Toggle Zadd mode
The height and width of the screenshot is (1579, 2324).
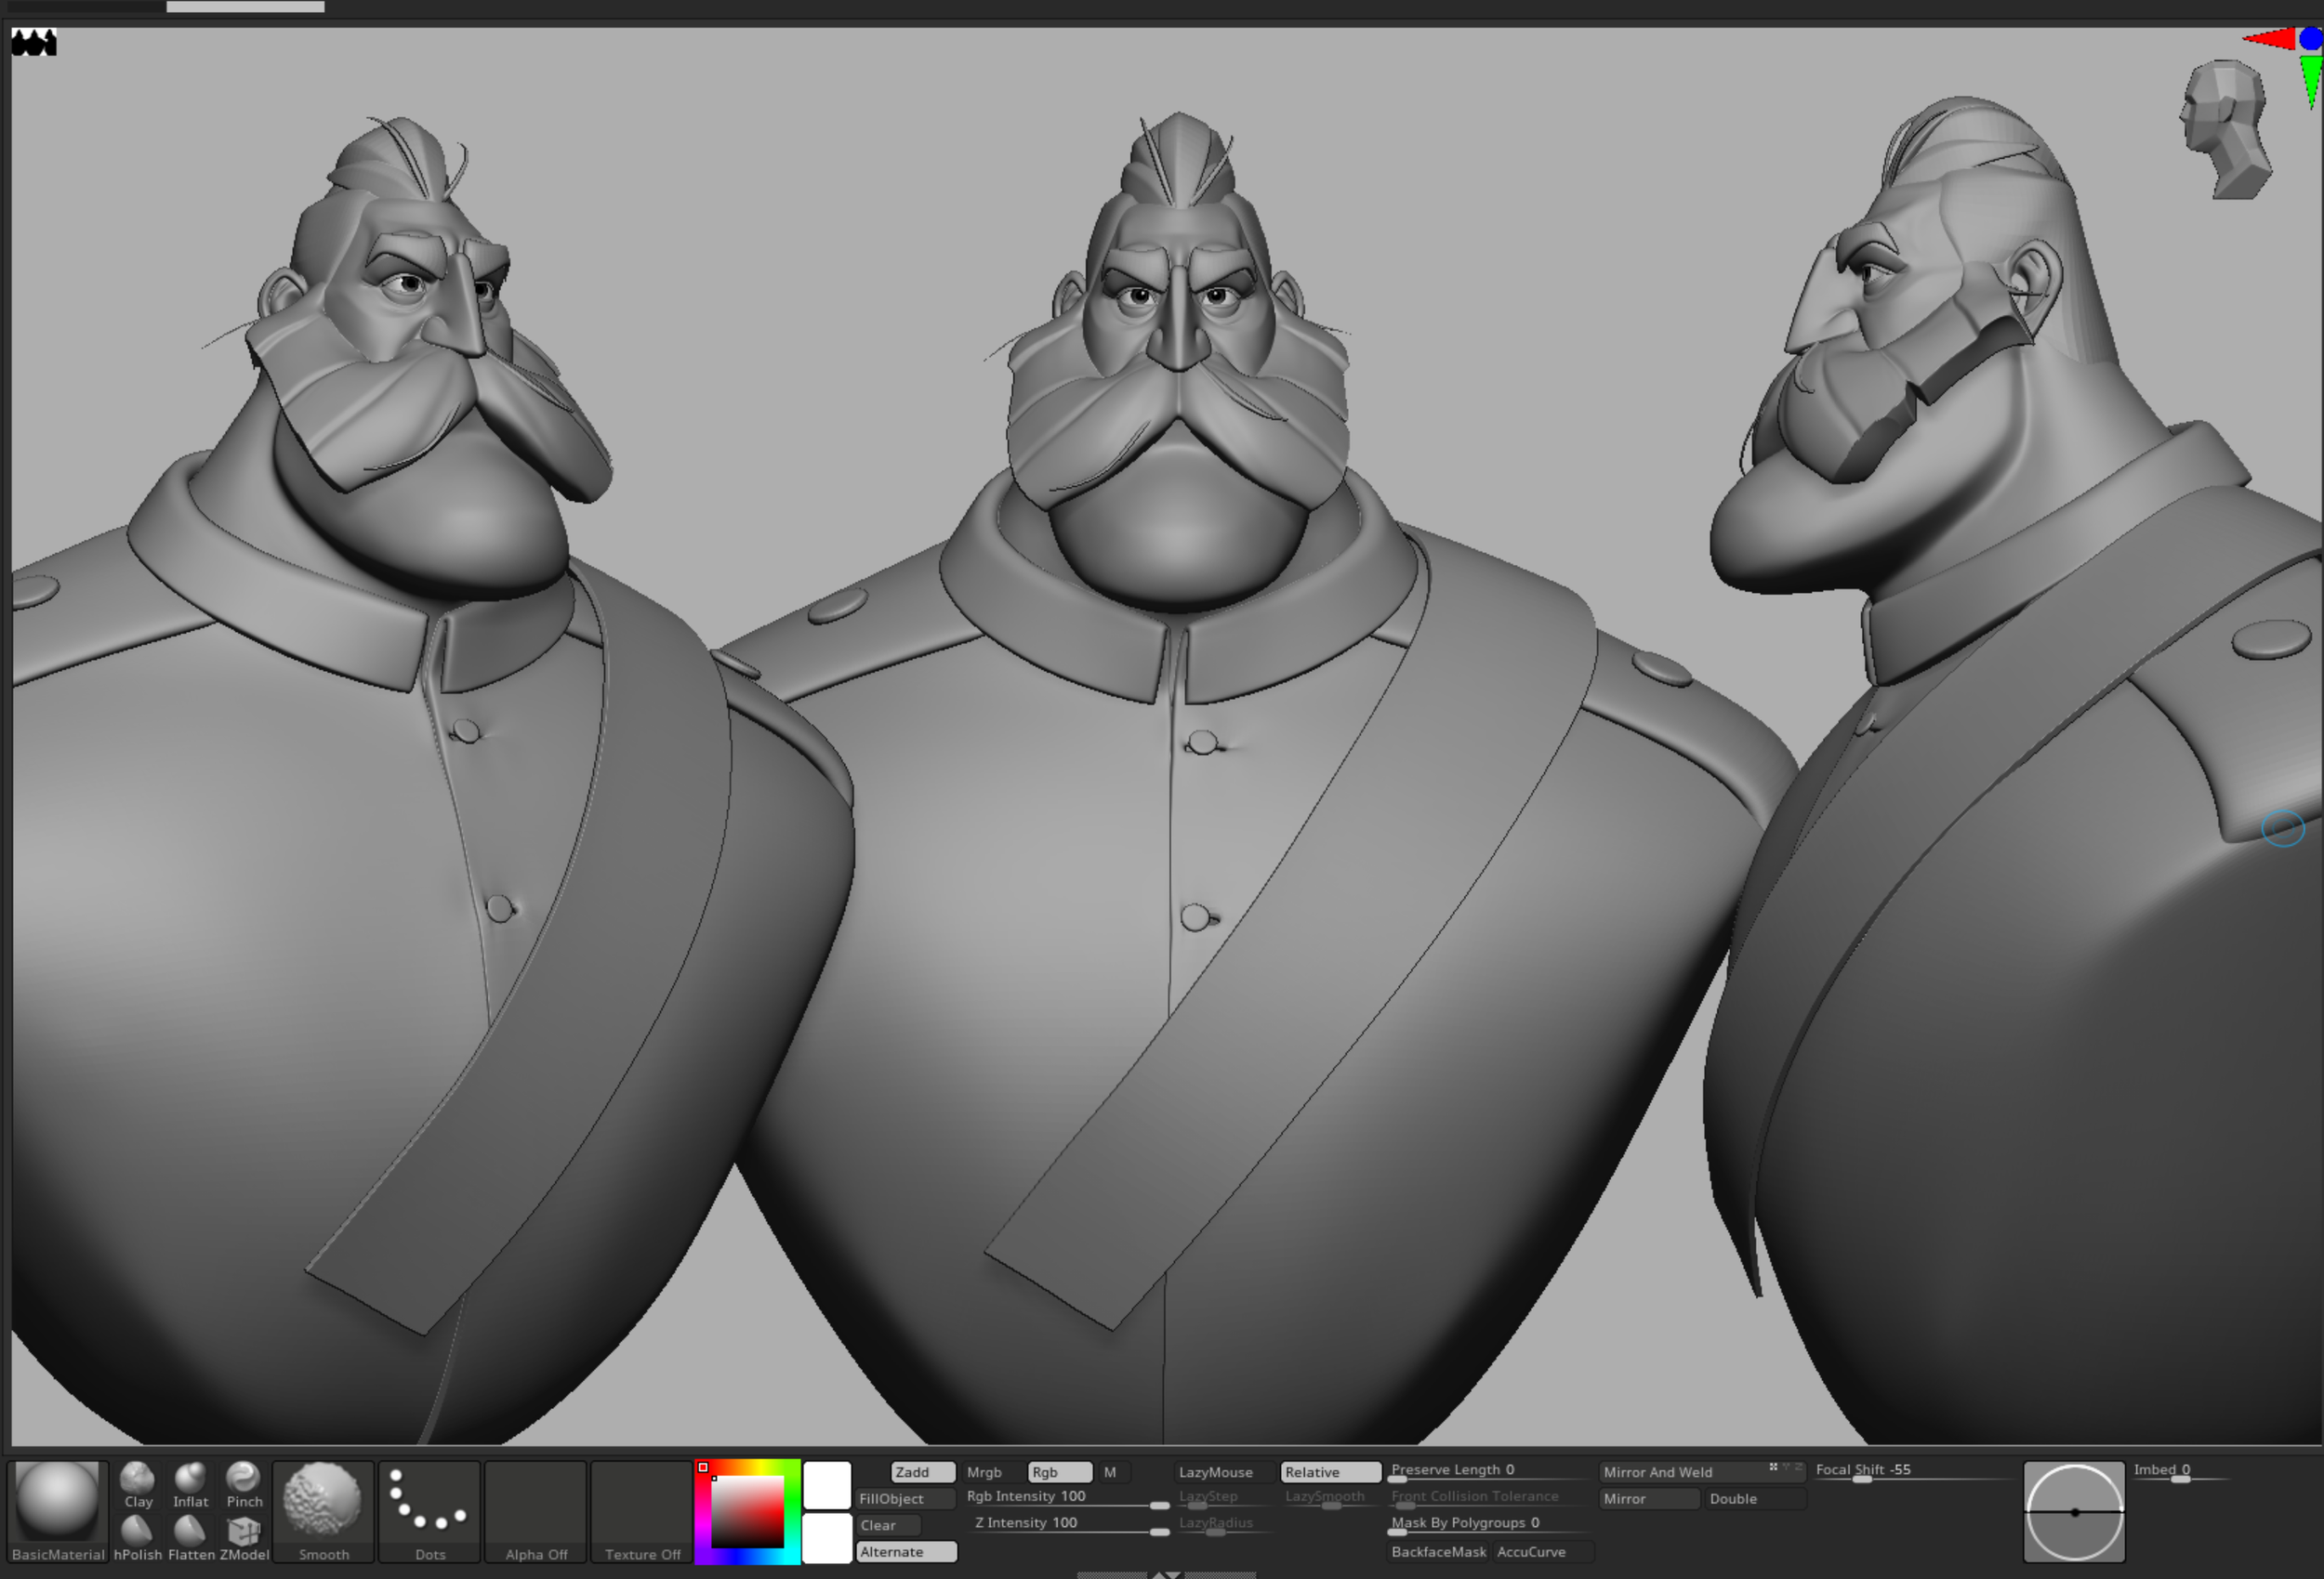pyautogui.click(x=922, y=1472)
